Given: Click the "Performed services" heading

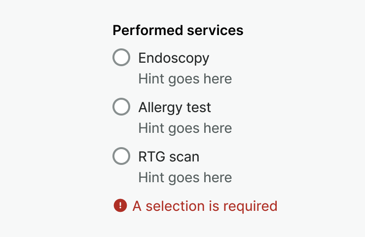Looking at the screenshot, I should pos(178,31).
